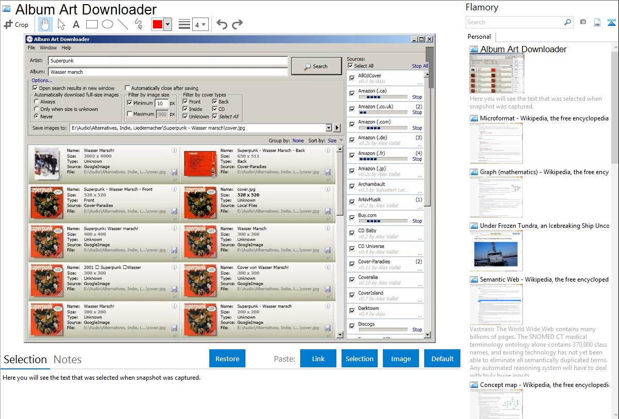Click the blue upload icon in Flamory panel
The image size is (619, 419).
[x=611, y=23]
